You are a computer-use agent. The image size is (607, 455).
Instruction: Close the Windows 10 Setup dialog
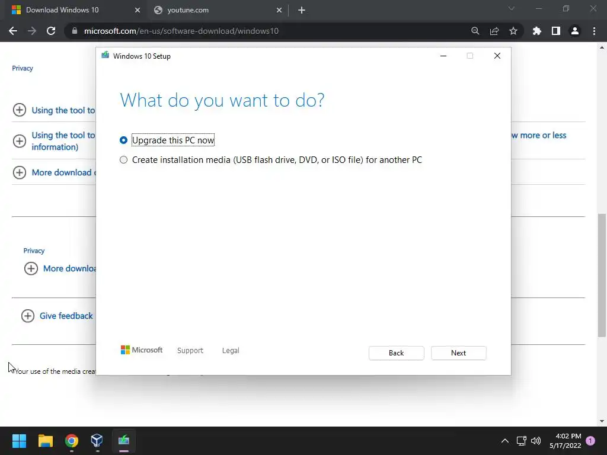point(497,56)
